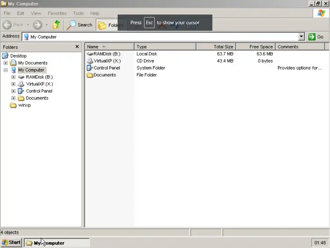
Task: Select the Control Panel list name
Action: point(107,68)
